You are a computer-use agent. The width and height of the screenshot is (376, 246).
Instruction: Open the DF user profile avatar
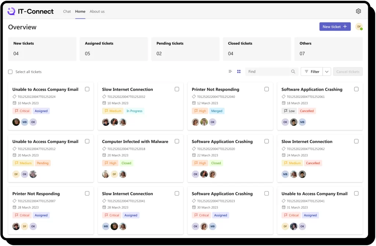[x=359, y=27]
